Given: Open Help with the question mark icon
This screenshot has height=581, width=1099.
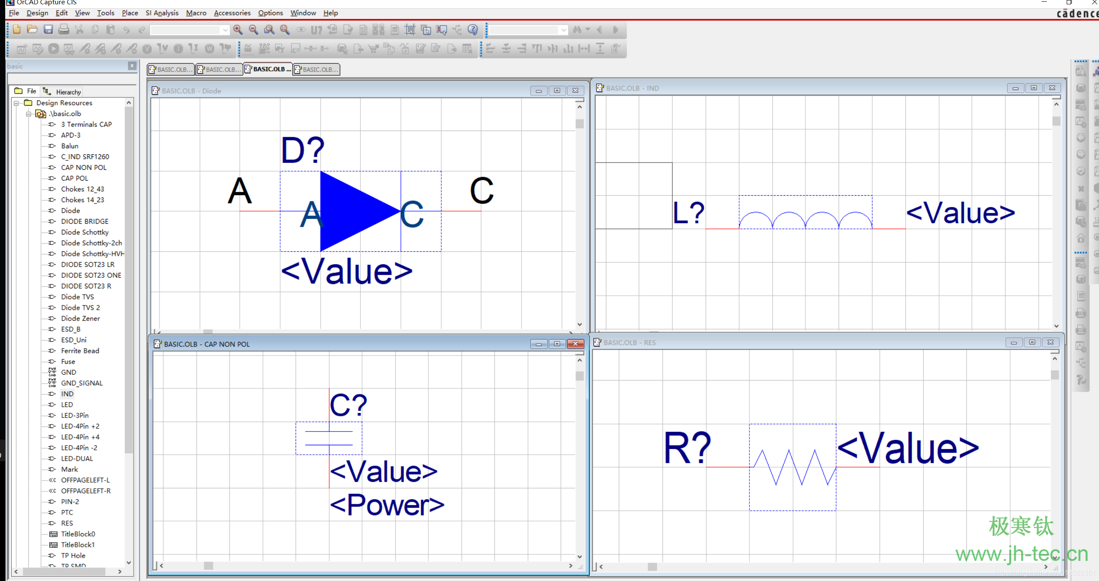Looking at the screenshot, I should pyautogui.click(x=473, y=29).
